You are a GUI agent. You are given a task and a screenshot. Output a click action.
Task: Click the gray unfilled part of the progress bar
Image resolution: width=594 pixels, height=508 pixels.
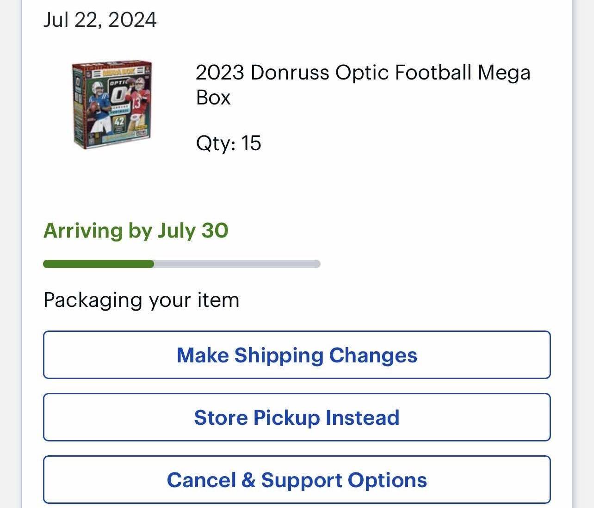(237, 264)
